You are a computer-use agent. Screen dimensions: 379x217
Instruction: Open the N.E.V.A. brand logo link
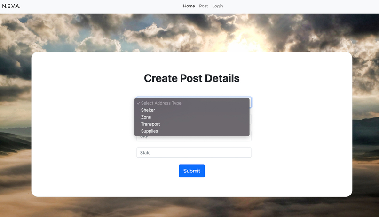11,6
